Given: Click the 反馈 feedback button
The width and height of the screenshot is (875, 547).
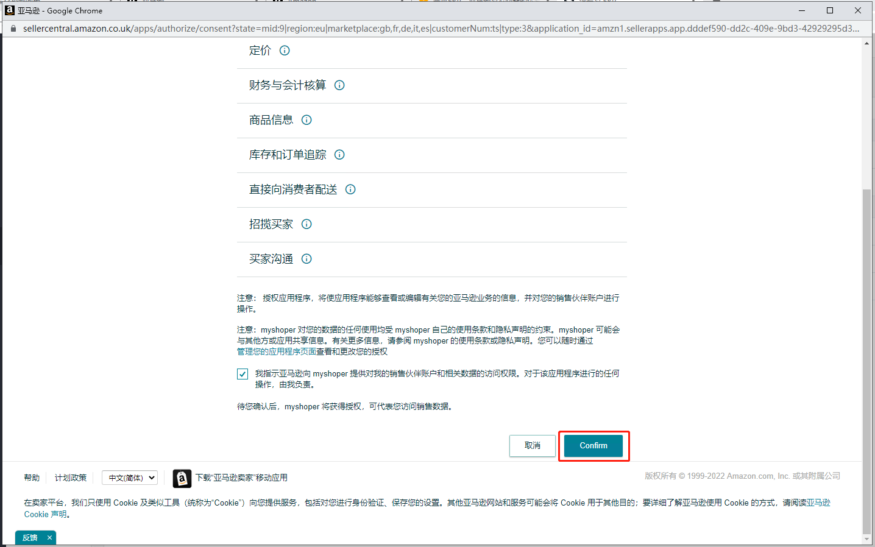Looking at the screenshot, I should pos(30,538).
